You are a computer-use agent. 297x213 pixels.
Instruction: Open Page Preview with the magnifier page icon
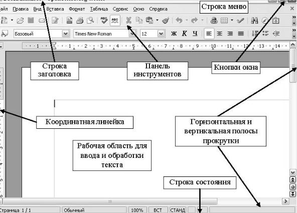[x=90, y=20]
